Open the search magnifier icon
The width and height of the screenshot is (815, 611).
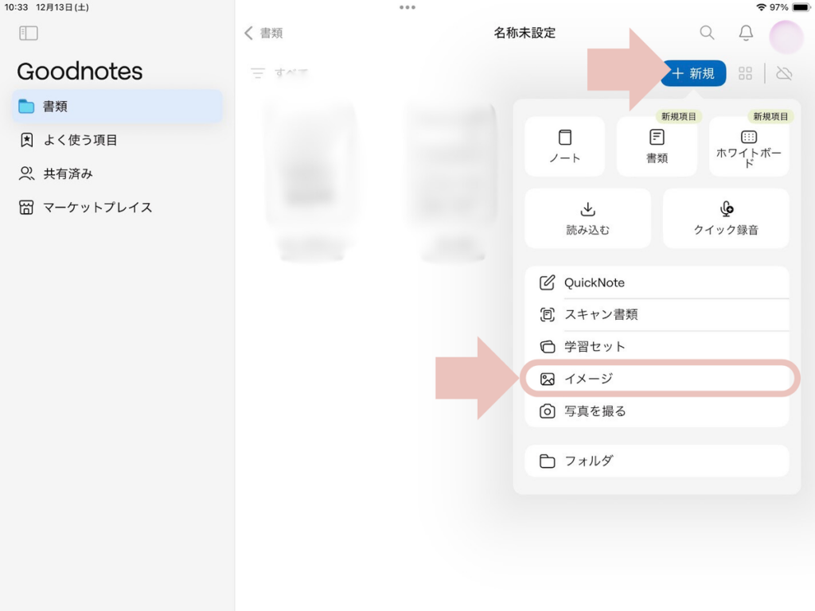coord(707,33)
